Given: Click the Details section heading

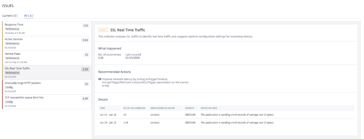Looking at the screenshot, I should 103,99.
